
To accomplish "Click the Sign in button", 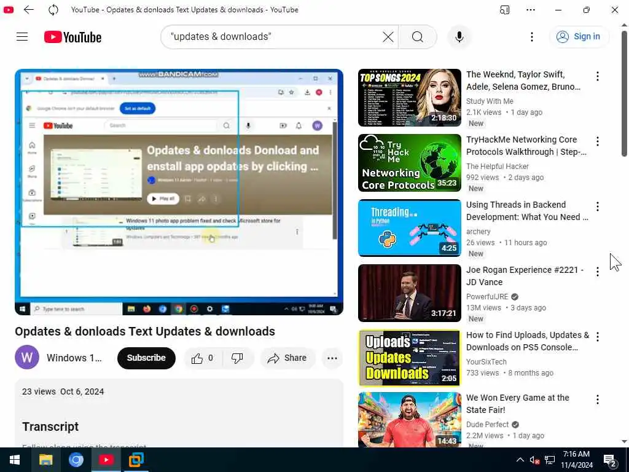I will point(579,36).
